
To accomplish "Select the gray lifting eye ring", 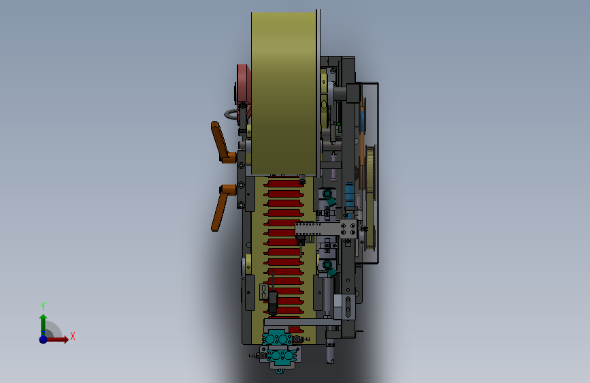I will click(x=231, y=114).
